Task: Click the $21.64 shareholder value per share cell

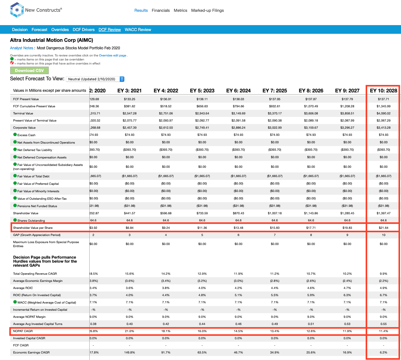Action: coord(384,228)
